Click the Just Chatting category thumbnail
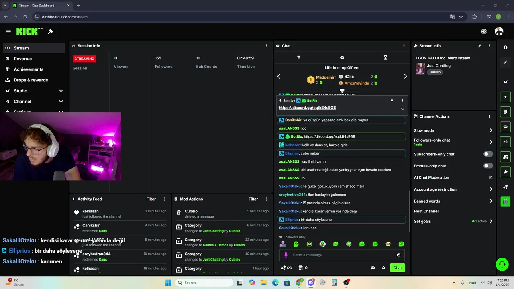The height and width of the screenshot is (289, 514). point(420,69)
